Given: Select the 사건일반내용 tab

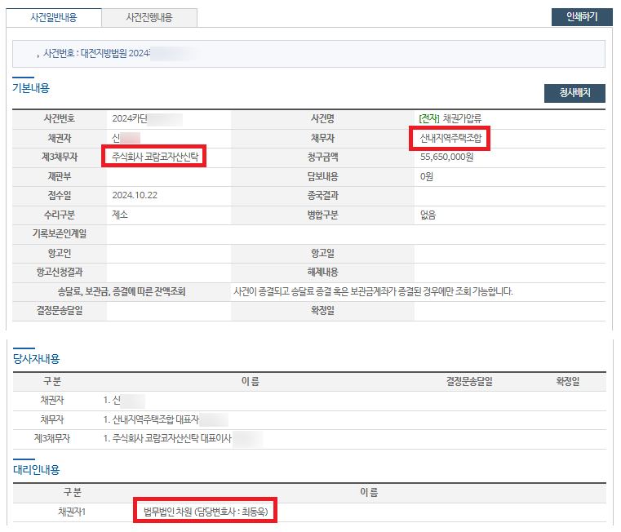Looking at the screenshot, I should (x=54, y=17).
